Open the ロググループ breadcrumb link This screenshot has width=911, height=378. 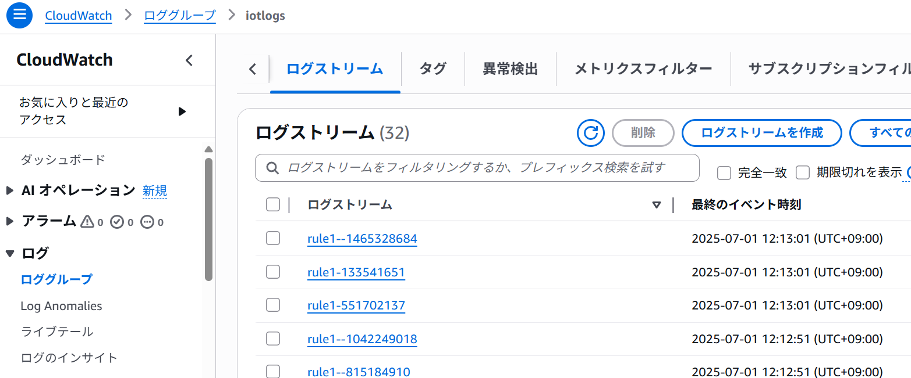point(180,16)
